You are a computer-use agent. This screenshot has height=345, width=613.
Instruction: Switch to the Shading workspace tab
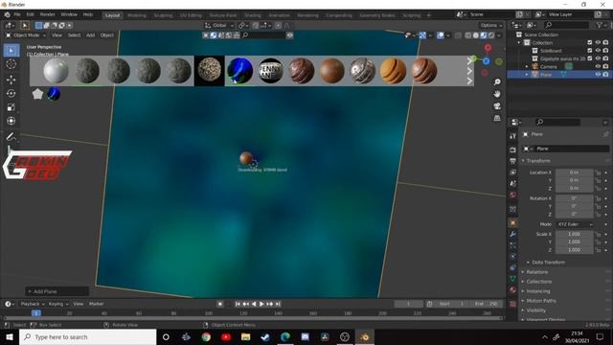[x=253, y=15]
